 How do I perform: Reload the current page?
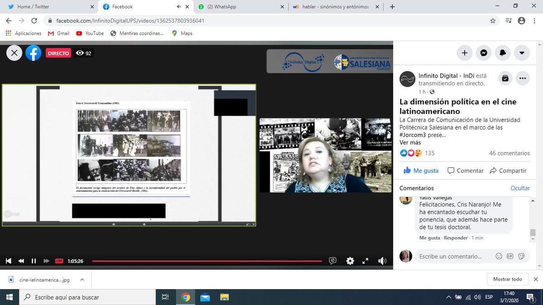34,20
